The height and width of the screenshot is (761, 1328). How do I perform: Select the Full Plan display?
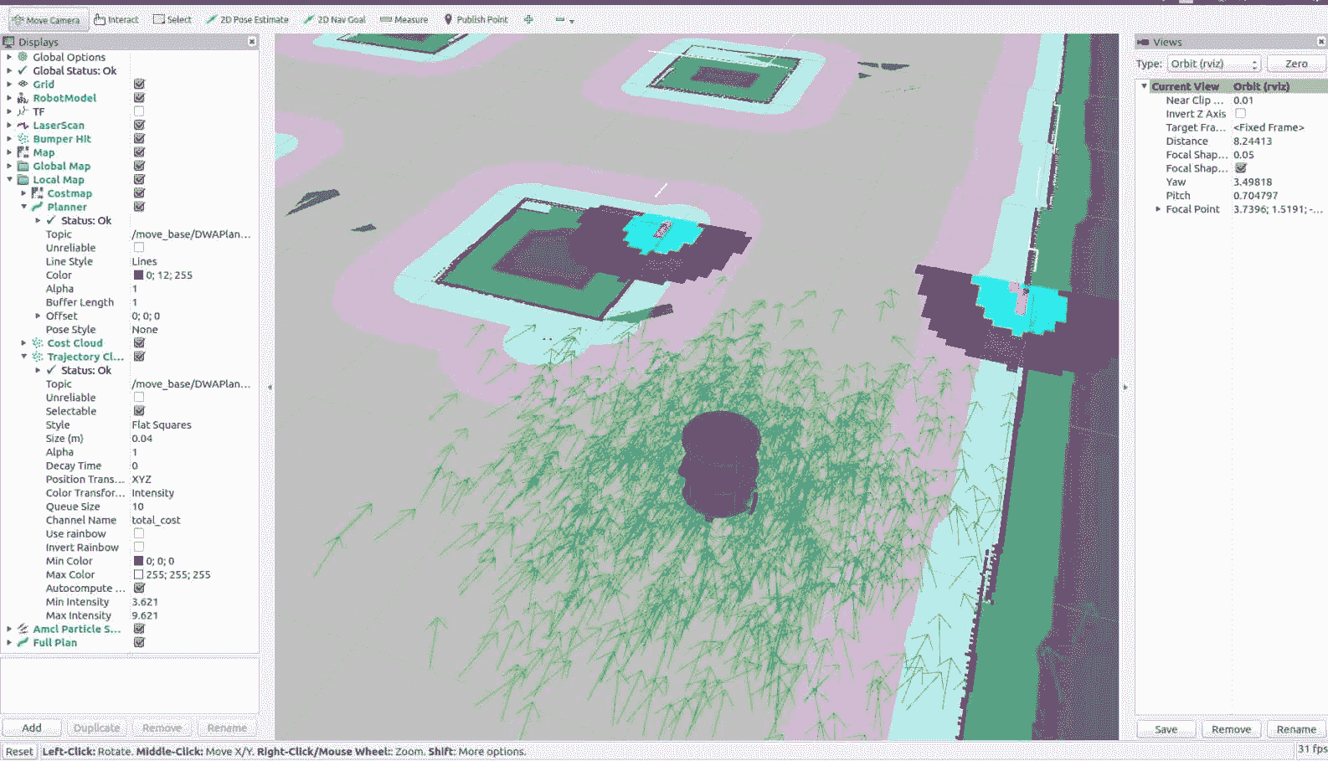pyautogui.click(x=54, y=642)
